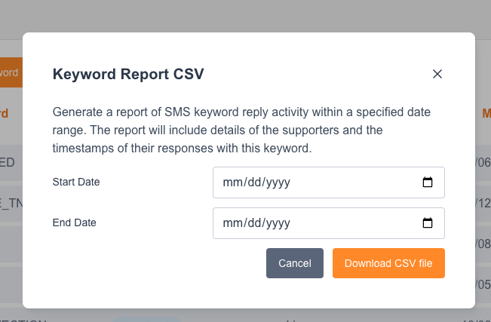The image size is (491, 322).
Task: Click the orange column header right of dialog
Action: pos(486,114)
